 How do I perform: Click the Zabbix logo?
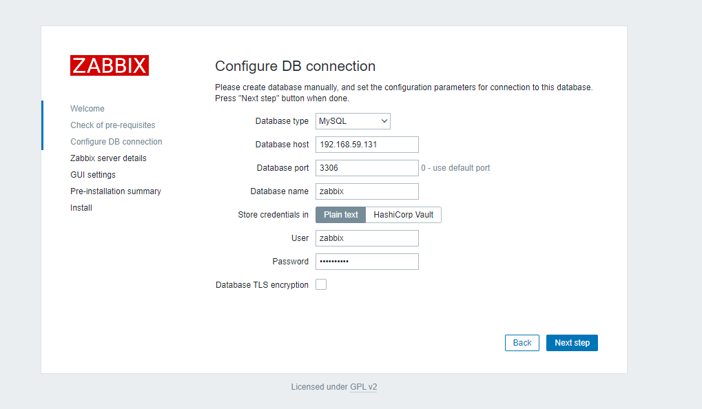click(x=110, y=65)
